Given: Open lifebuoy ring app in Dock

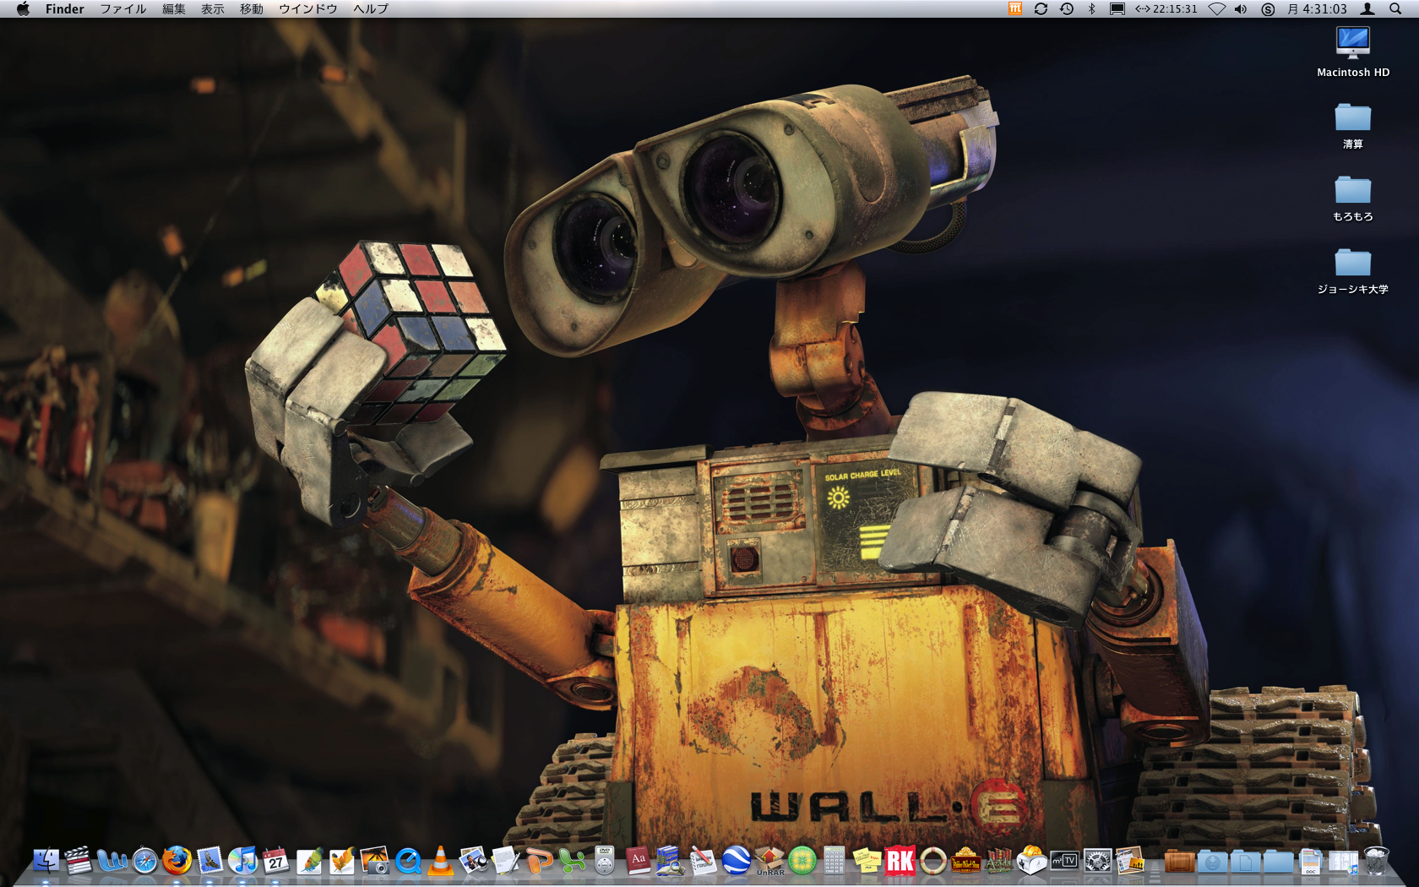Looking at the screenshot, I should (933, 861).
